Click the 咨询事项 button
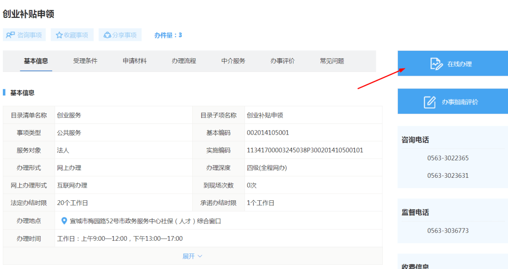 24,35
